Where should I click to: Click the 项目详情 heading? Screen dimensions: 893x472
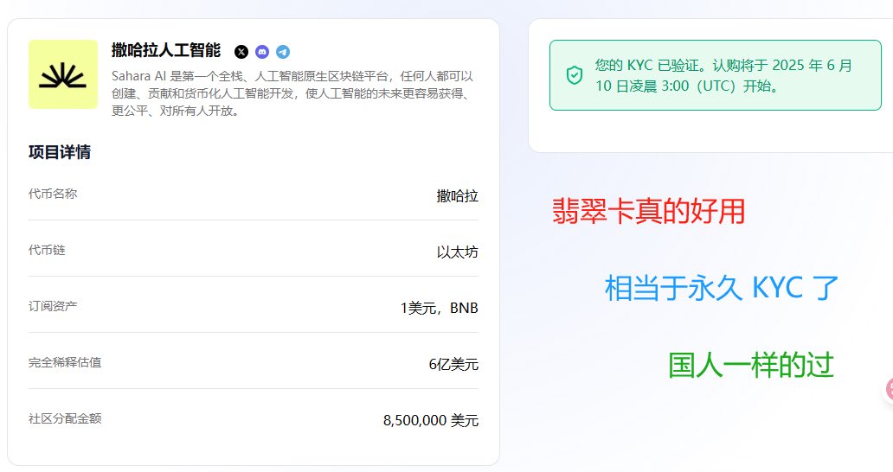coord(60,152)
